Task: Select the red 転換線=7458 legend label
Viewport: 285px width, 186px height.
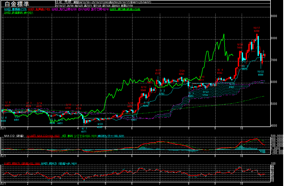Action: point(39,9)
